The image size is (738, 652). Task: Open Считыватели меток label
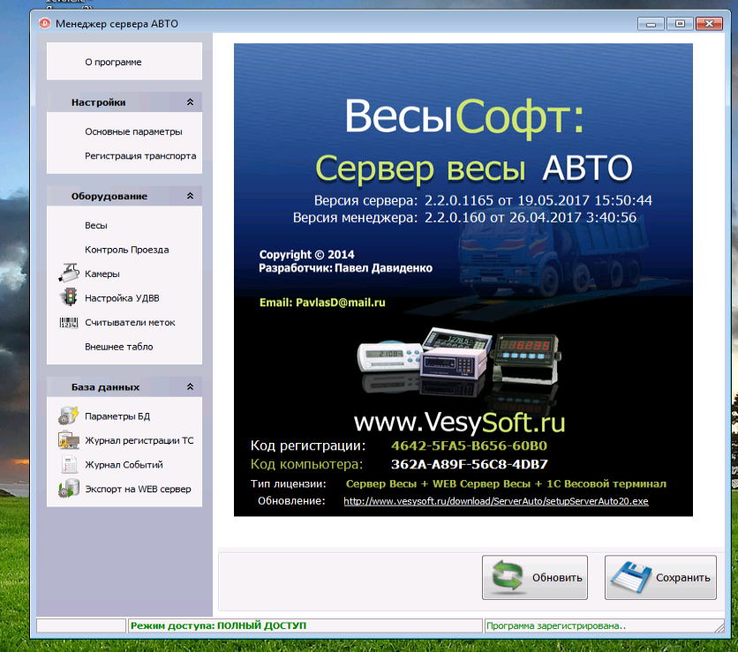(x=130, y=322)
